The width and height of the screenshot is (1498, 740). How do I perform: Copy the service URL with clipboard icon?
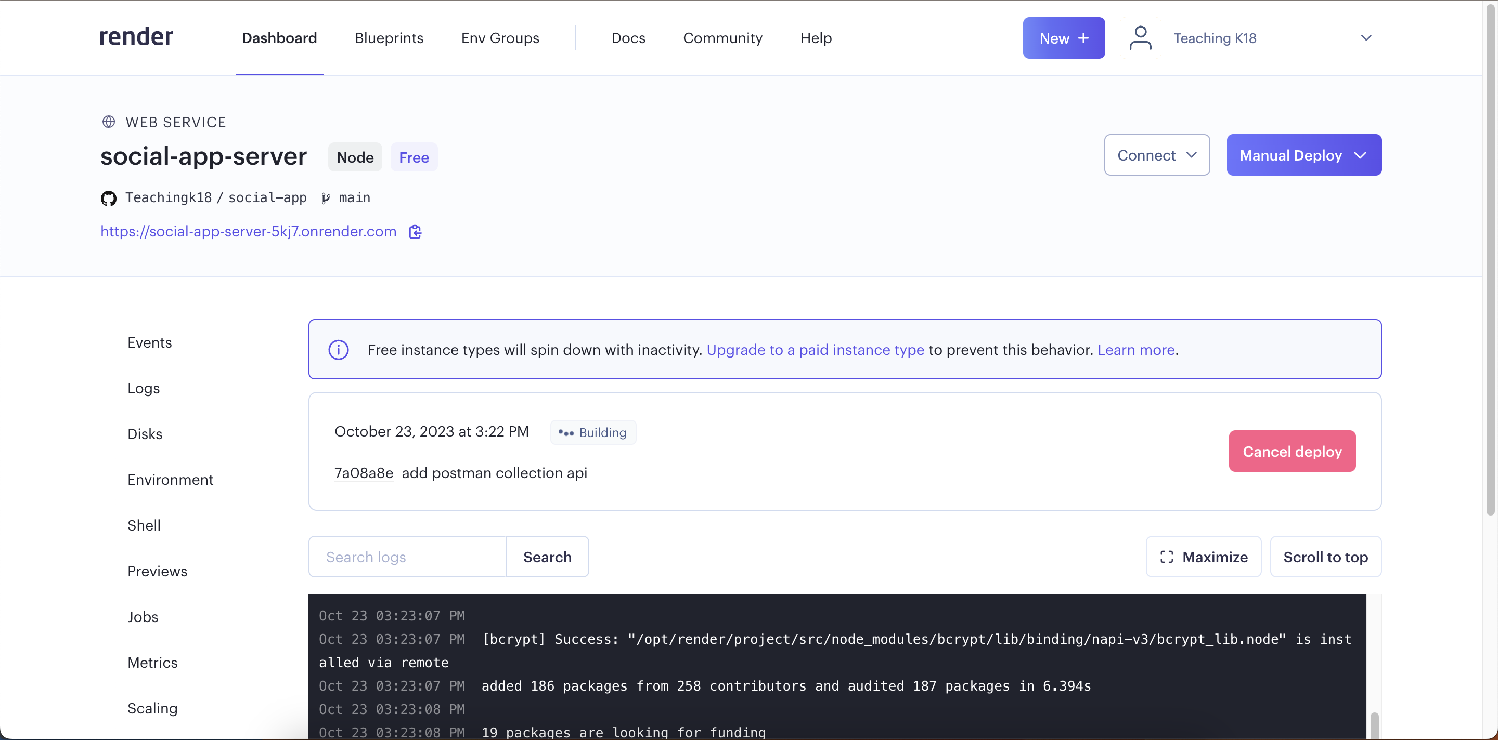(415, 232)
